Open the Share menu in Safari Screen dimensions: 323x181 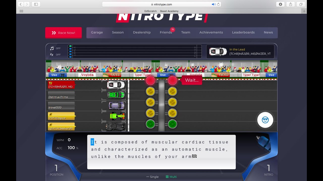(291, 4)
